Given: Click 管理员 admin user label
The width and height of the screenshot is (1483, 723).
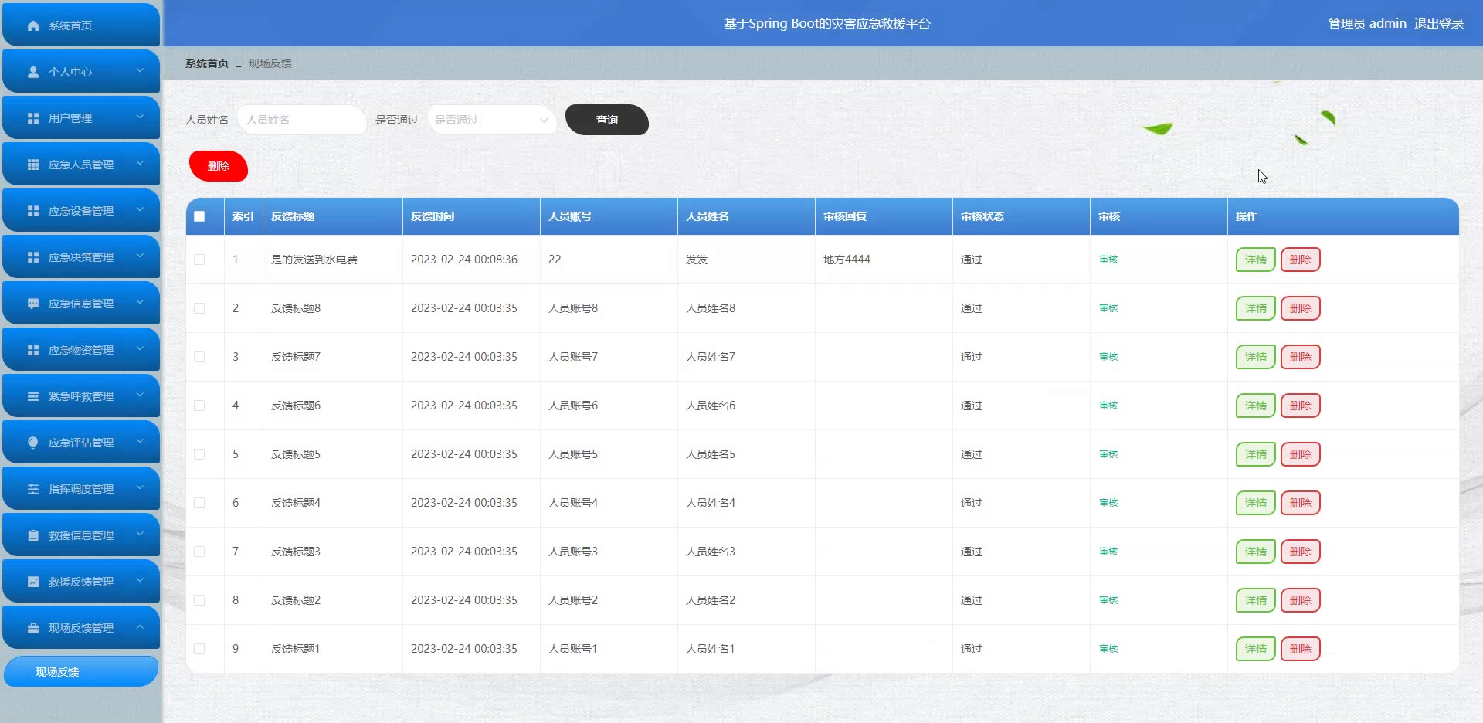Looking at the screenshot, I should (x=1366, y=23).
